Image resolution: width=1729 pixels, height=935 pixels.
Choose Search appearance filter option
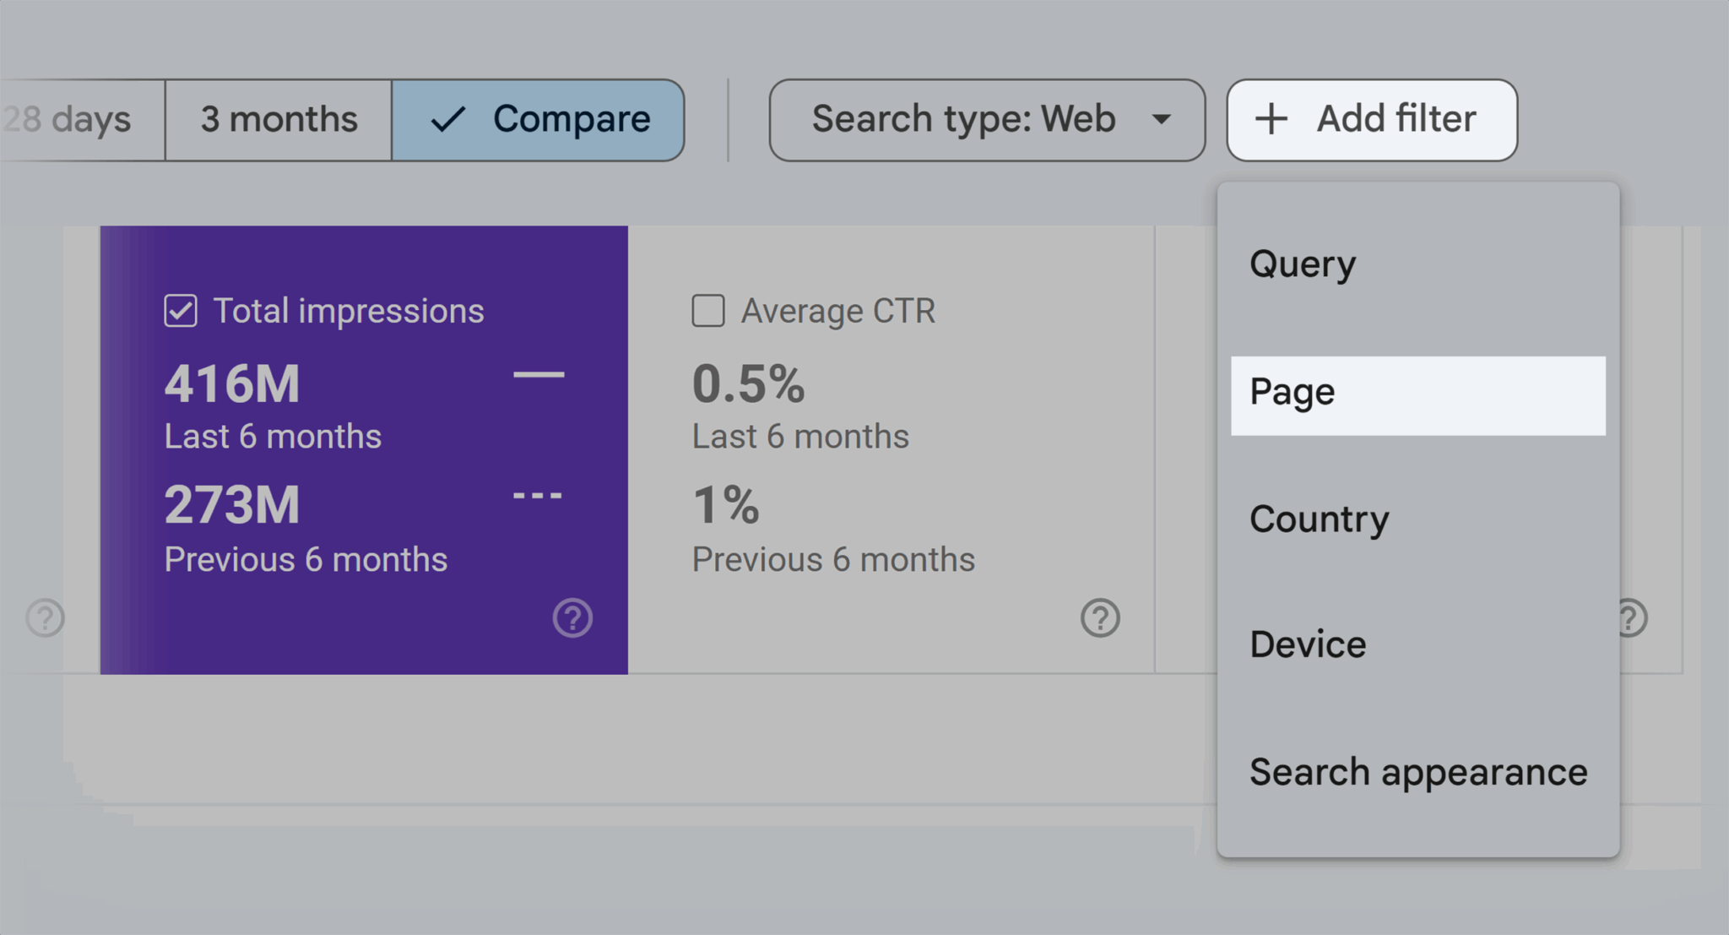tap(1418, 772)
